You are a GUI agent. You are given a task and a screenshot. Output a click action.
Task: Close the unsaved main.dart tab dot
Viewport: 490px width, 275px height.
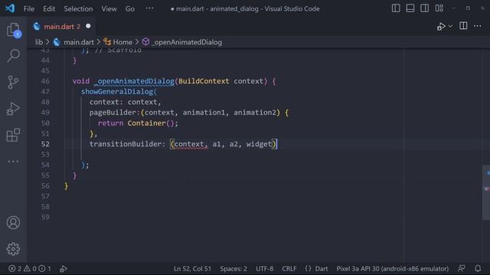coord(88,26)
